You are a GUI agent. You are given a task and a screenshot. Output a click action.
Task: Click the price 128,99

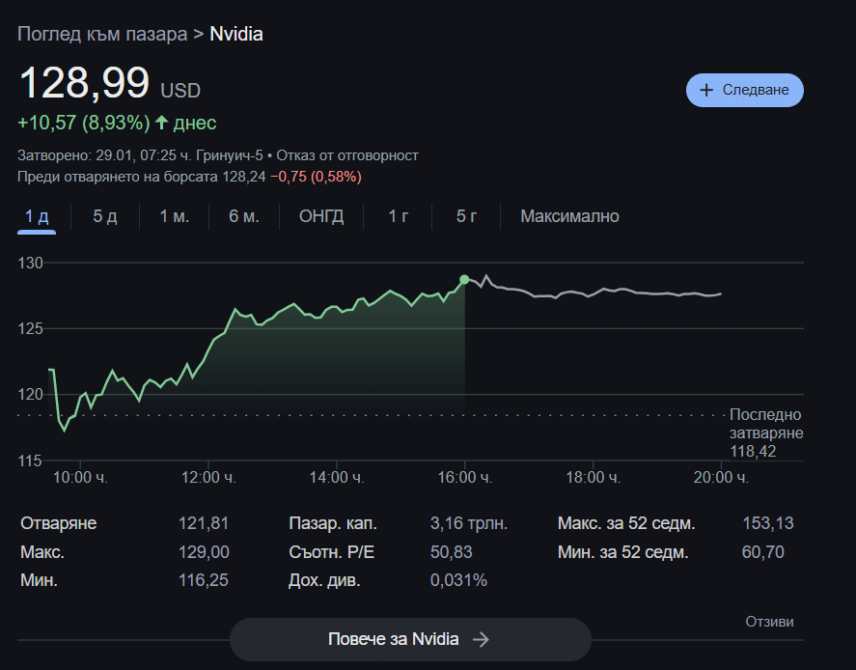[84, 82]
